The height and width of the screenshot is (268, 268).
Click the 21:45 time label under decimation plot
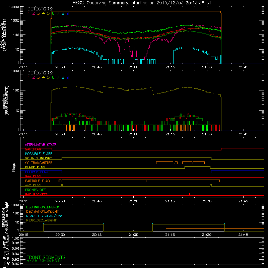tap(244, 235)
